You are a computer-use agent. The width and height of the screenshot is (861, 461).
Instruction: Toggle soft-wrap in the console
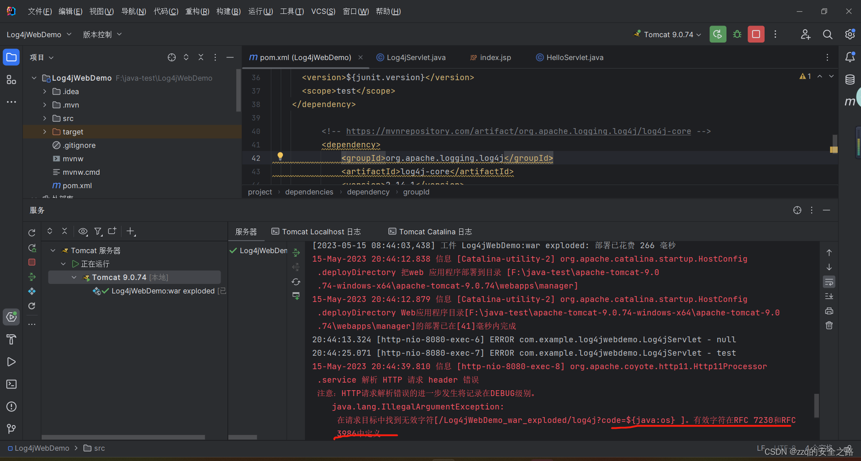coord(829,282)
